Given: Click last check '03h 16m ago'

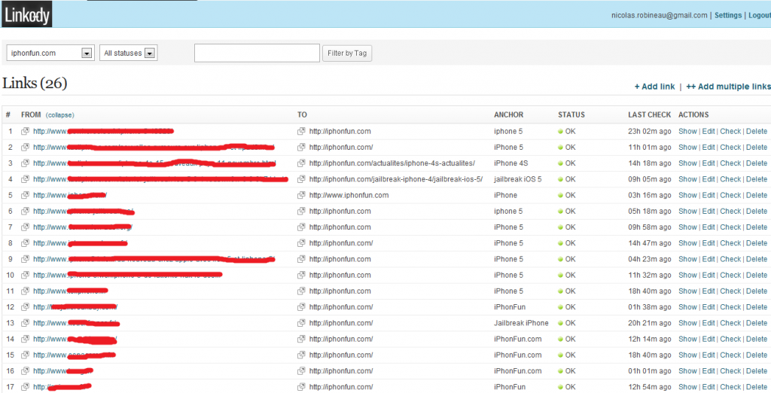Looking at the screenshot, I should [649, 195].
